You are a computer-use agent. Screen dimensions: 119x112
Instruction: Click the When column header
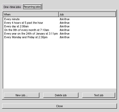point(31,14)
